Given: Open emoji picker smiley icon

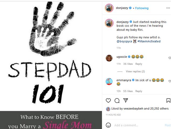Looking at the screenshot, I should pyautogui.click(x=108, y=125).
